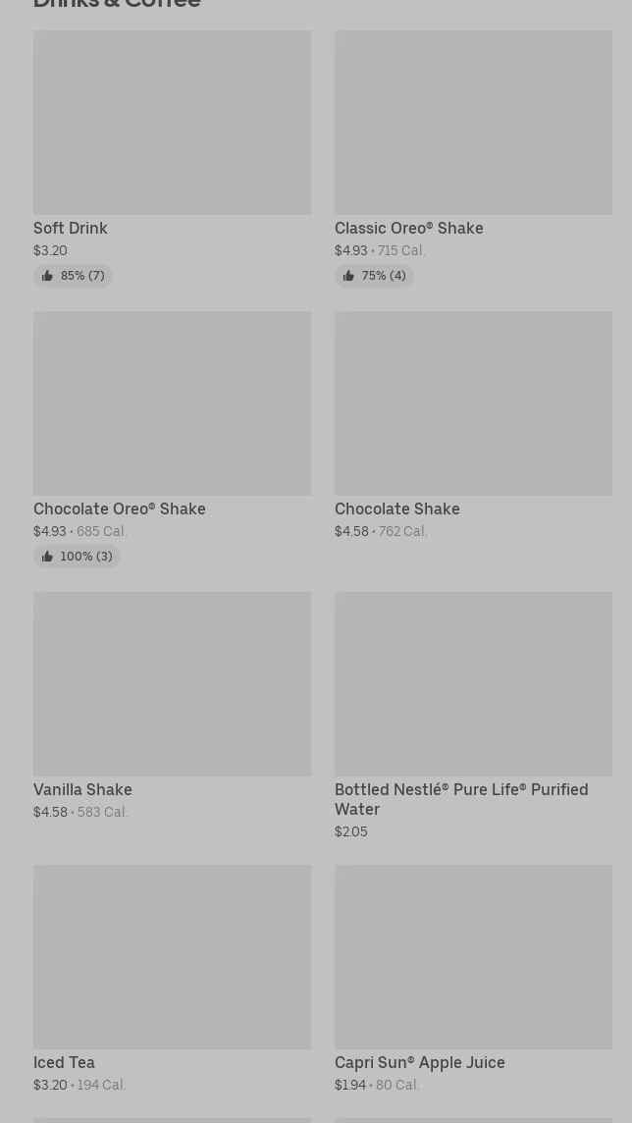Open the Classic Oreo® Shake title link

[408, 228]
